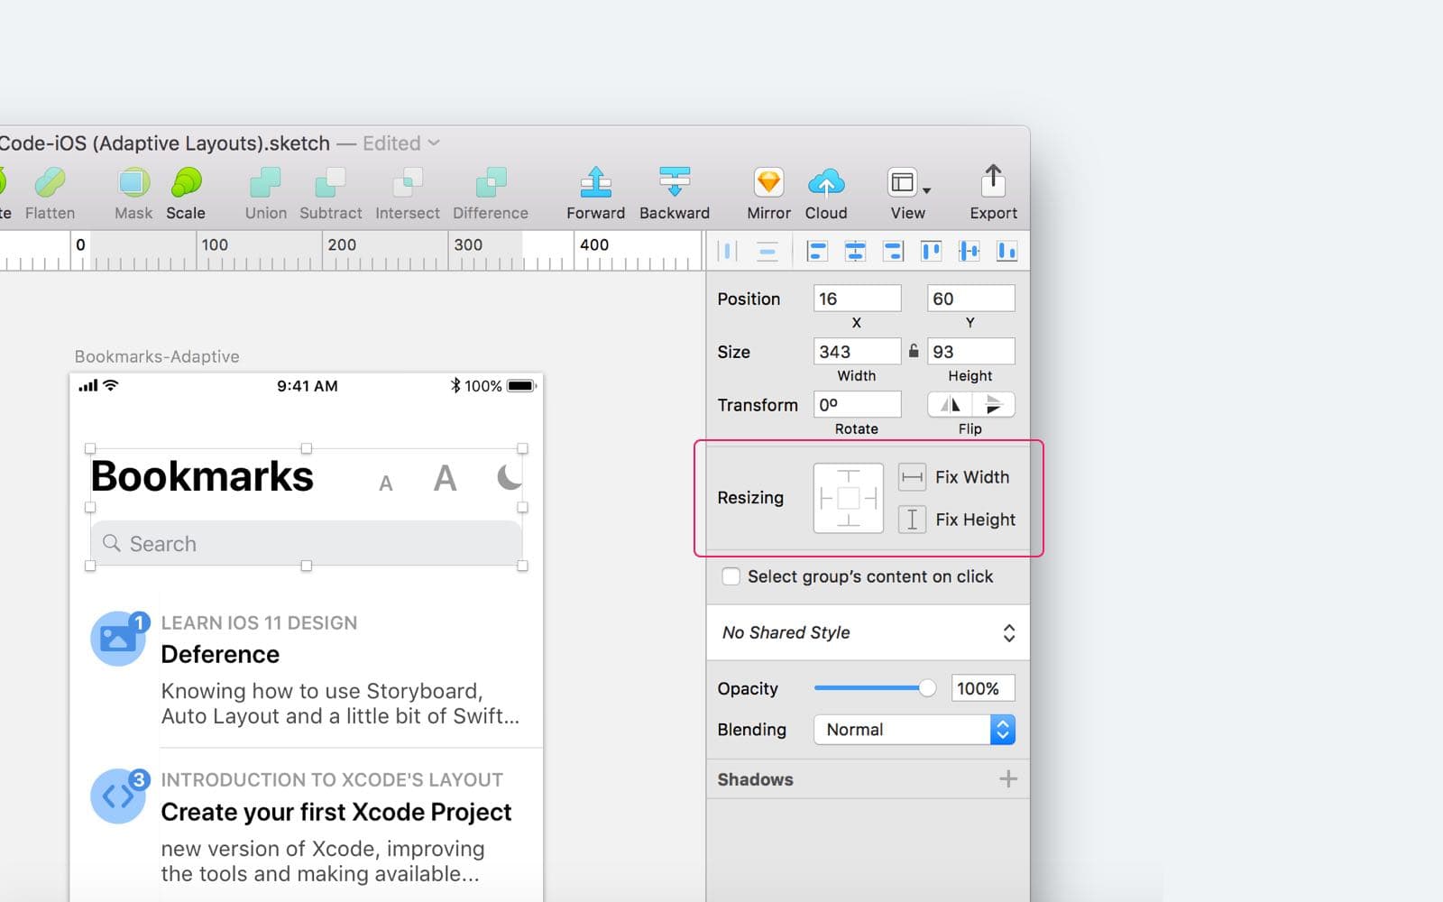Select the Wi-Fi icon in artboard status bar
Screen dimensions: 1443x902
(111, 385)
